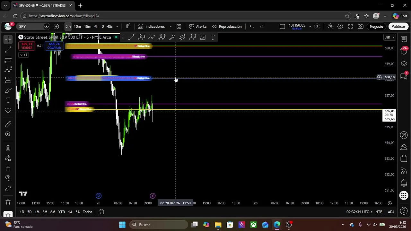This screenshot has height=231, width=411.
Task: Select floating toolbar image icon
Action: [x=203, y=38]
